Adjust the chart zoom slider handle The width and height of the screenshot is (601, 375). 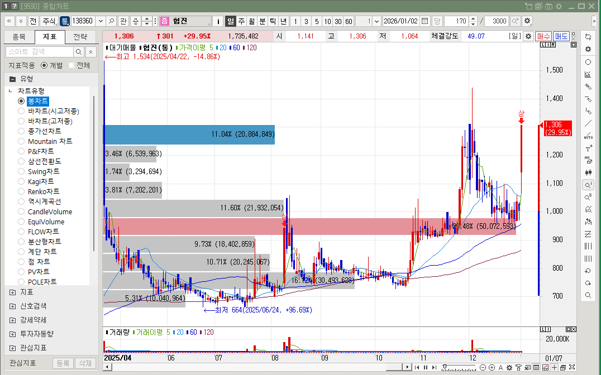click(x=444, y=367)
